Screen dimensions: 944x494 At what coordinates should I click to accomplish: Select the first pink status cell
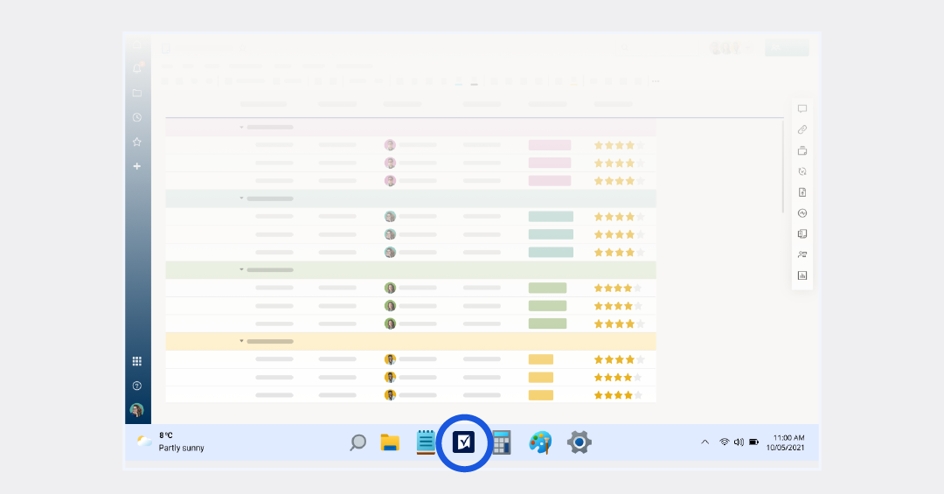[x=549, y=145]
